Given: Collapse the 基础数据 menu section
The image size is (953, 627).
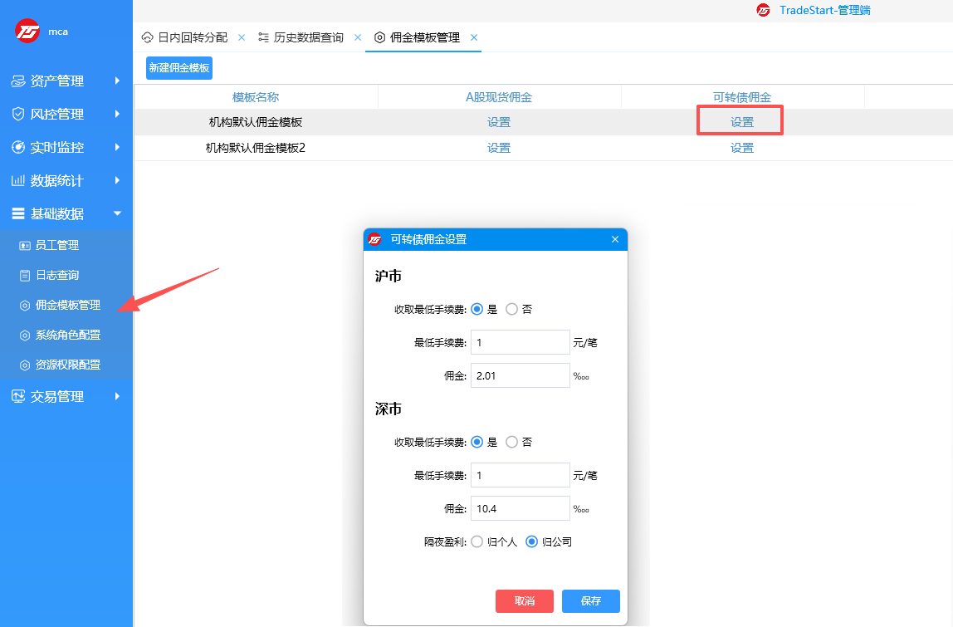Looking at the screenshot, I should 58,213.
